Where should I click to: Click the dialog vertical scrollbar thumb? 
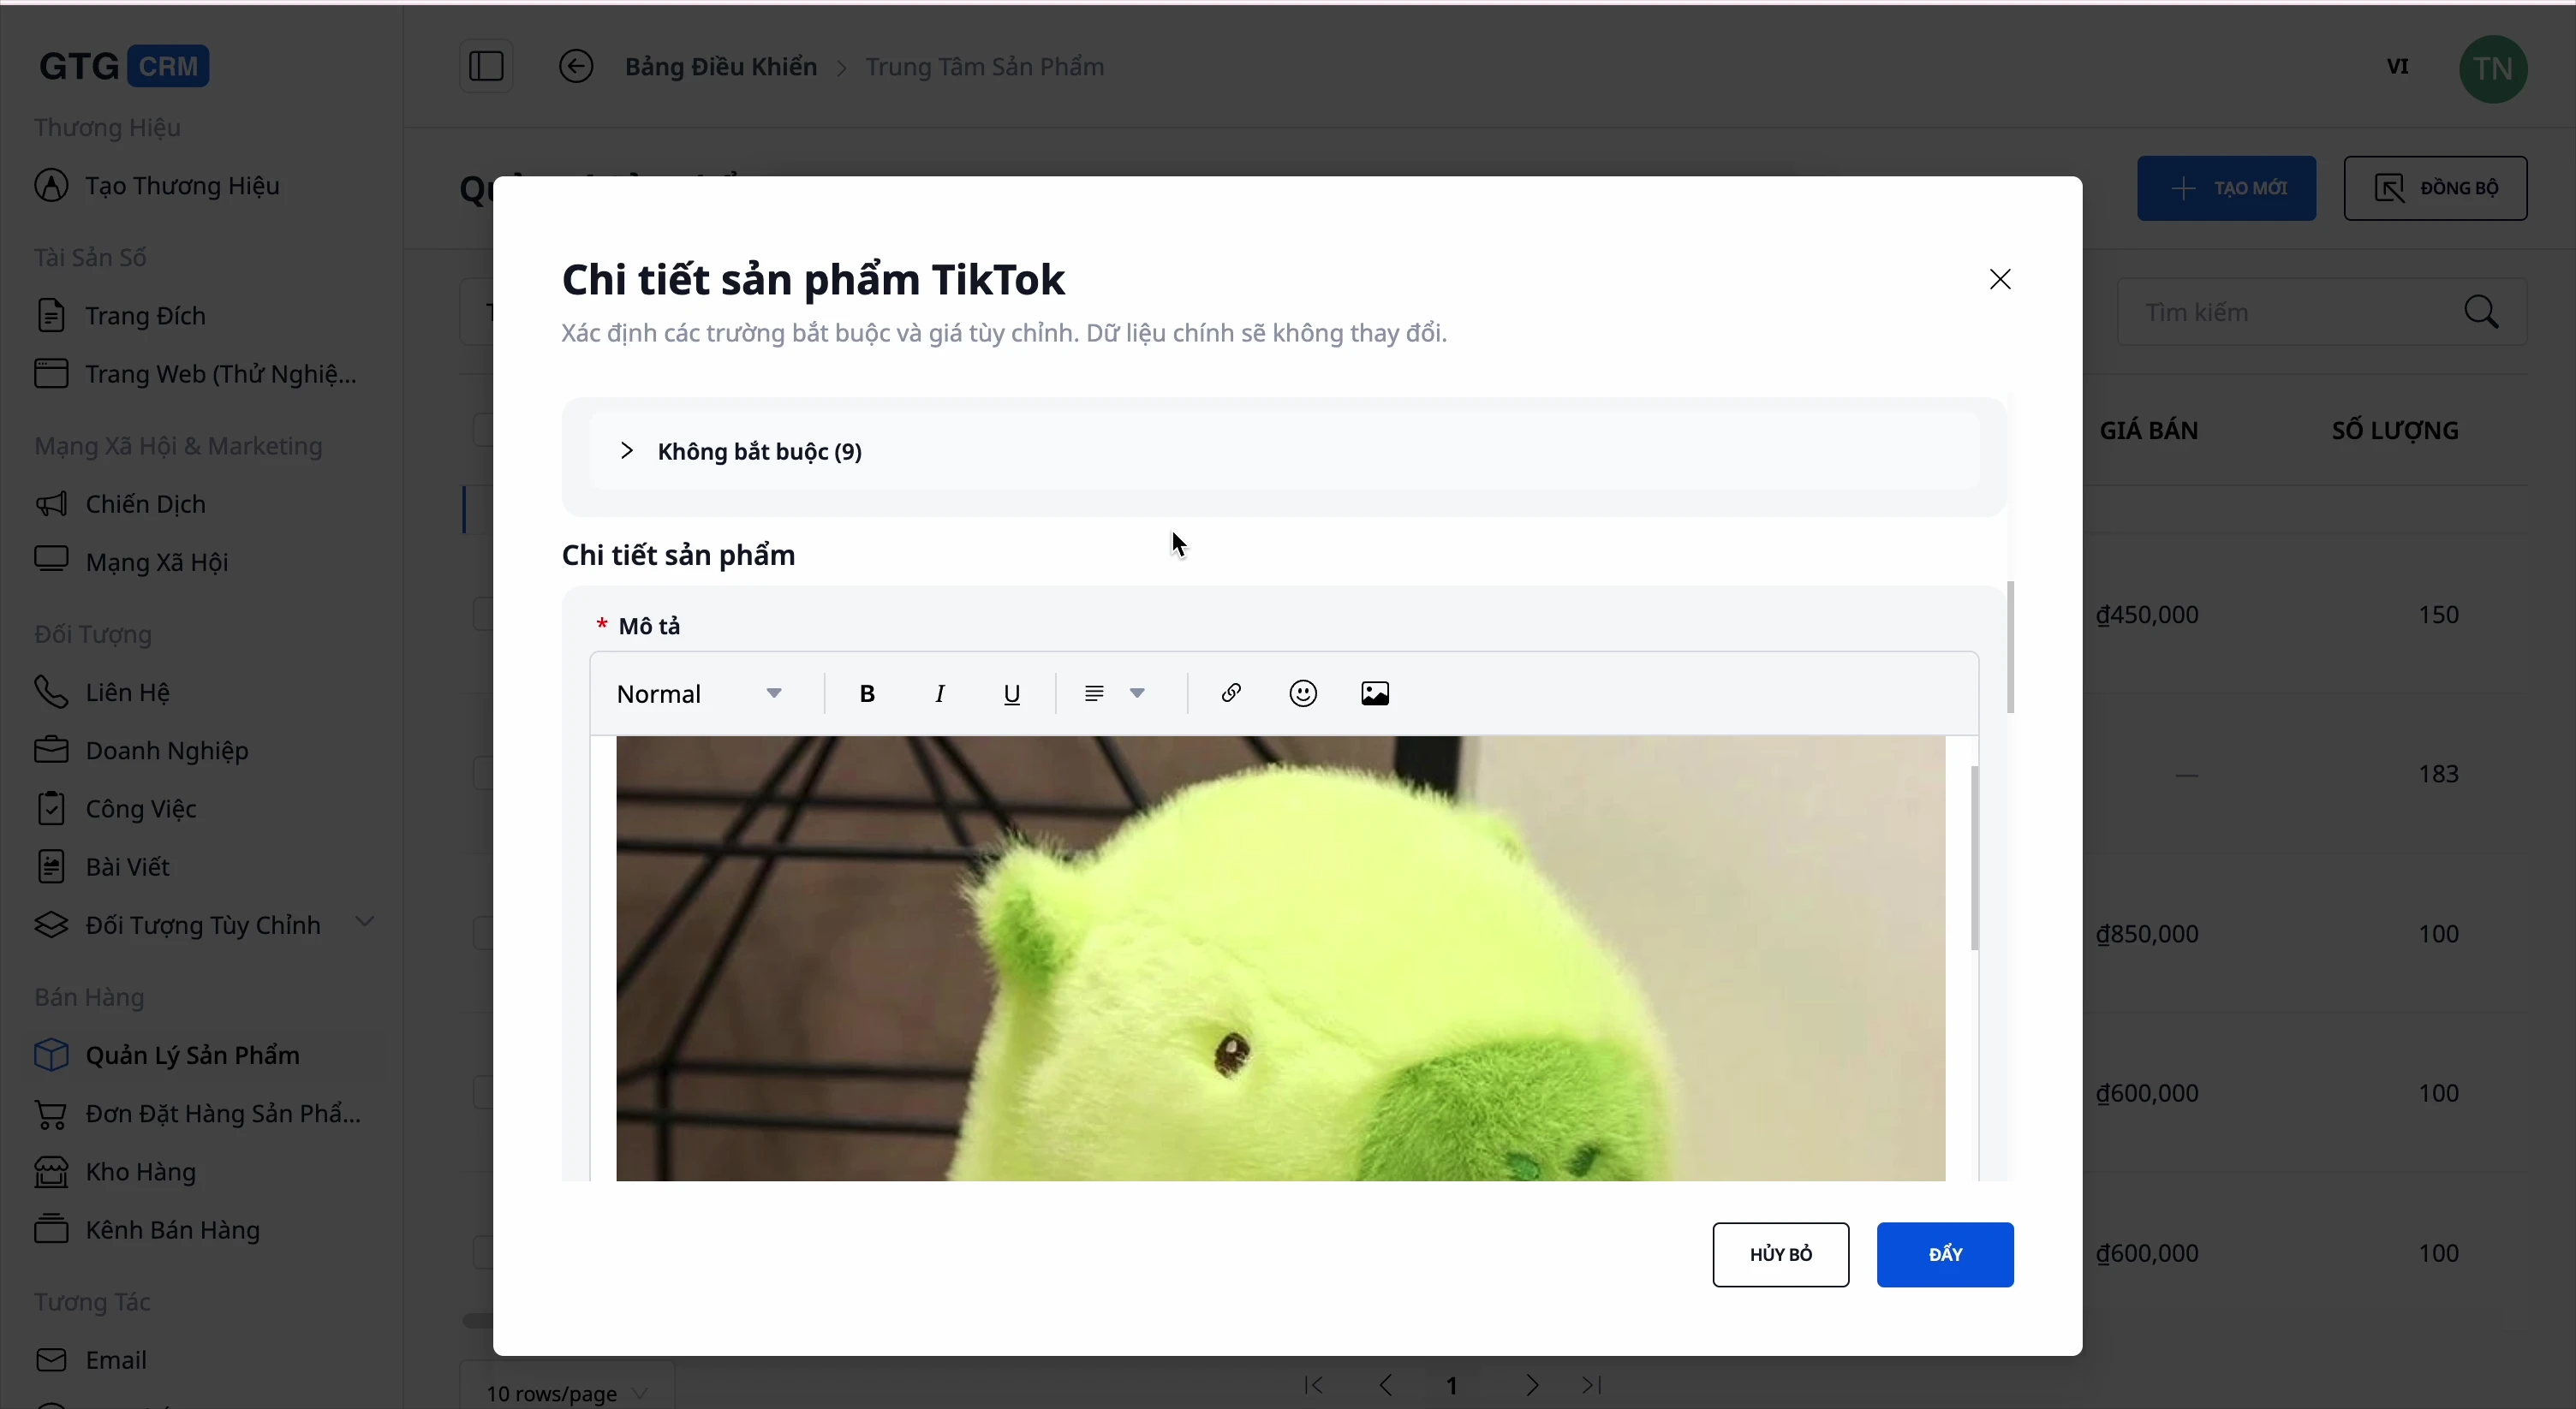(x=2010, y=647)
